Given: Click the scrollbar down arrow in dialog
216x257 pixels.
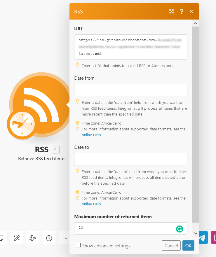Looking at the screenshot, I should (x=196, y=233).
